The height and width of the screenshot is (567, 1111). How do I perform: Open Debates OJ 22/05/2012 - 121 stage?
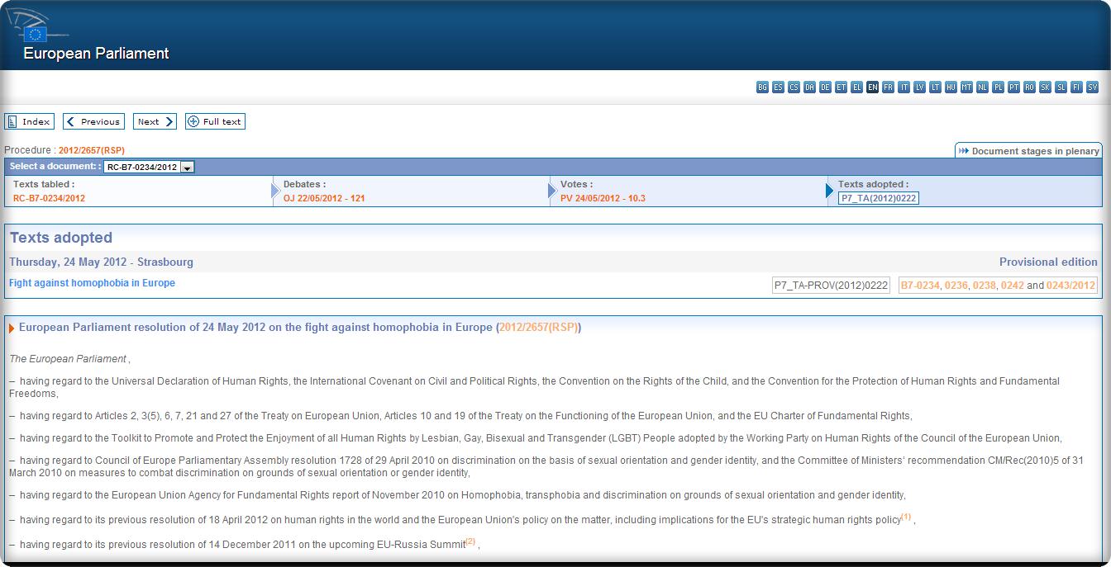pos(324,198)
